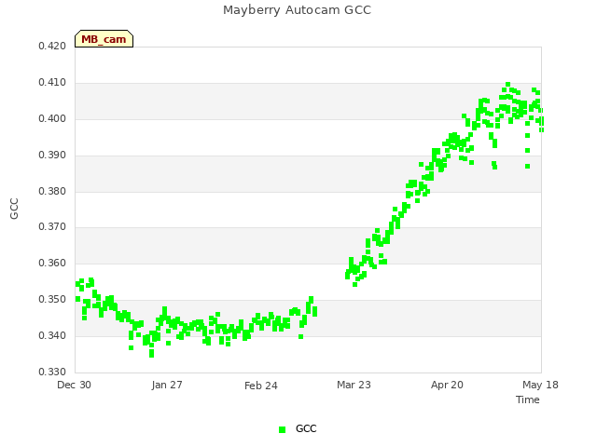This screenshot has height=447, width=597.
Task: Click the MB_cam label tag
Action: tap(104, 39)
